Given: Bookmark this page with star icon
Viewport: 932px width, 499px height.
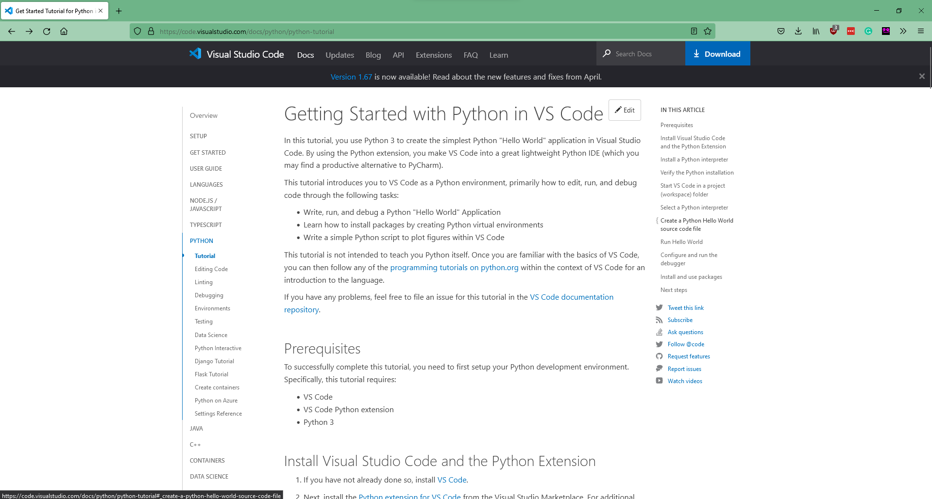Looking at the screenshot, I should (708, 32).
